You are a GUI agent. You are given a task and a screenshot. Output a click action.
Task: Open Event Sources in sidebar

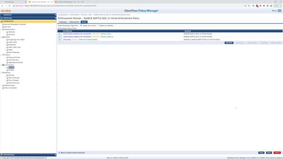[x=14, y=83]
